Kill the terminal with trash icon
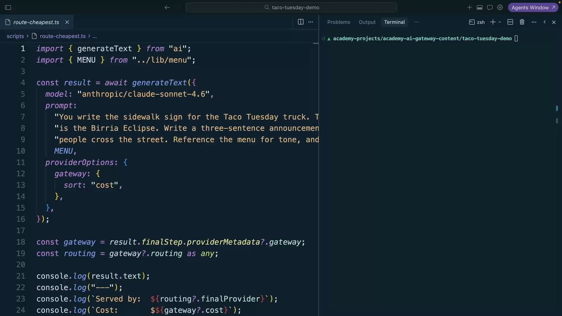562x316 pixels. (x=522, y=22)
